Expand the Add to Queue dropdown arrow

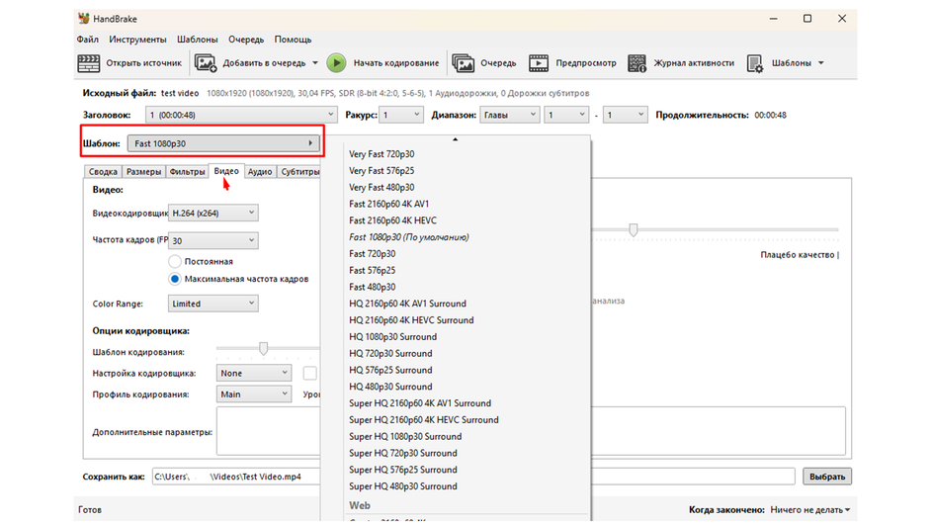click(x=315, y=63)
